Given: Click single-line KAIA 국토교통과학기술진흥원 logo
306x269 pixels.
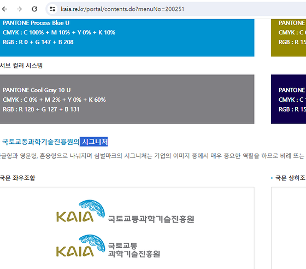Looking at the screenshot, I should click(125, 212).
